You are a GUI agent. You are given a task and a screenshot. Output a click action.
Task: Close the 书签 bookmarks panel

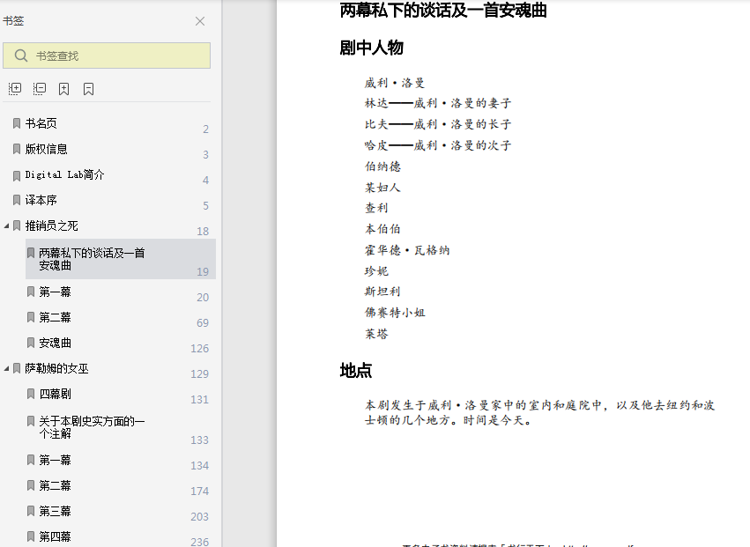200,21
